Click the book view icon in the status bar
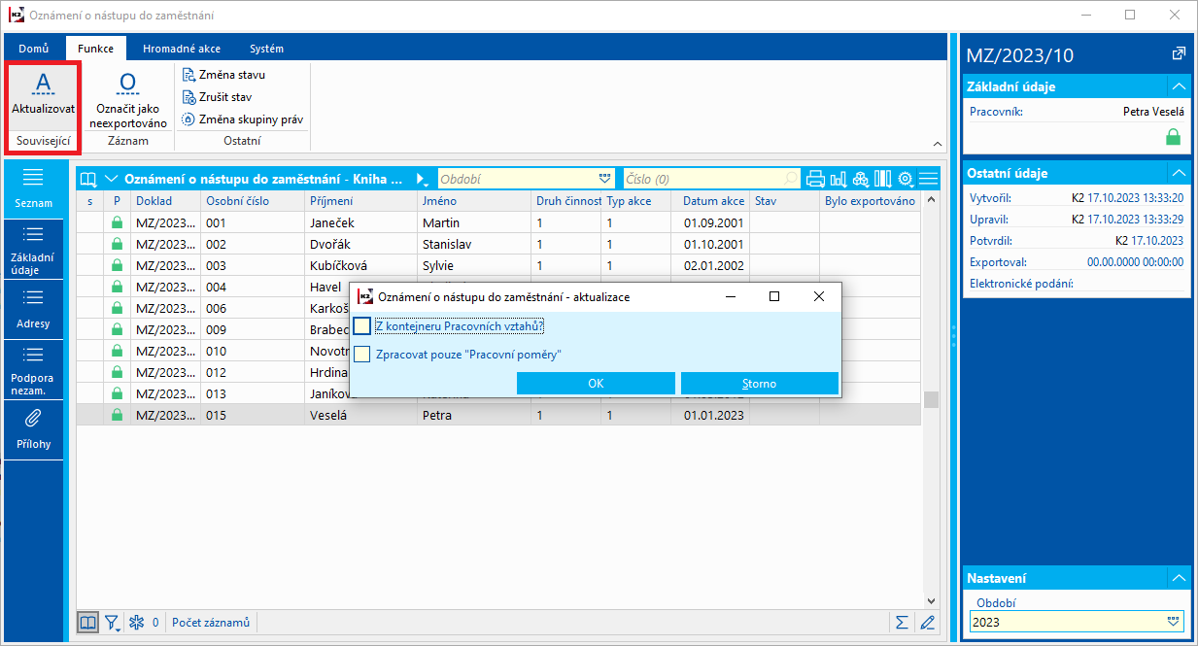The image size is (1198, 646). (x=87, y=622)
